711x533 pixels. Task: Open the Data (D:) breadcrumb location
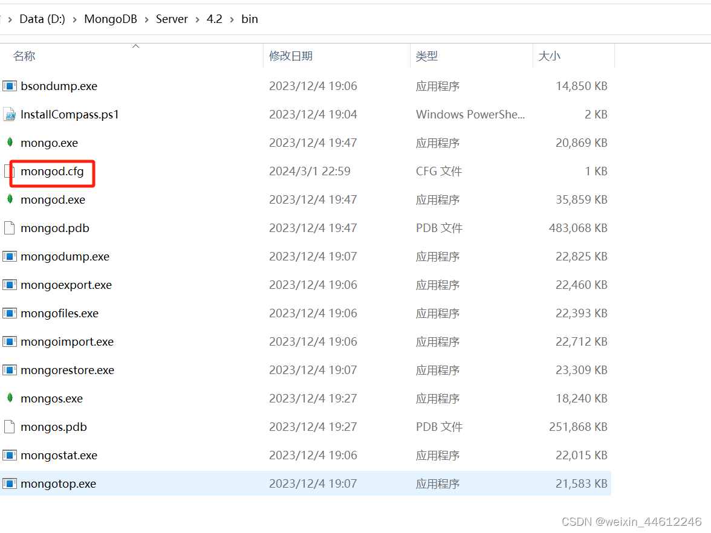[42, 19]
